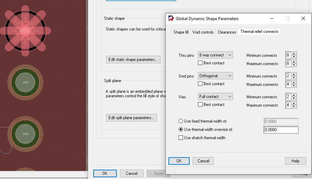Image resolution: width=312 pixels, height=179 pixels.
Task: Decrease Thru pins Maximum connects value
Action: (x=294, y=65)
